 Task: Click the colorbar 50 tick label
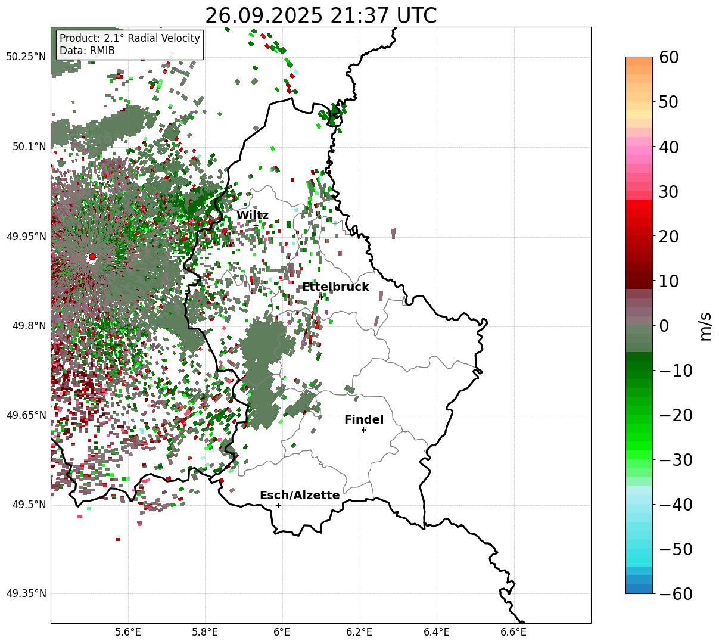click(x=668, y=102)
